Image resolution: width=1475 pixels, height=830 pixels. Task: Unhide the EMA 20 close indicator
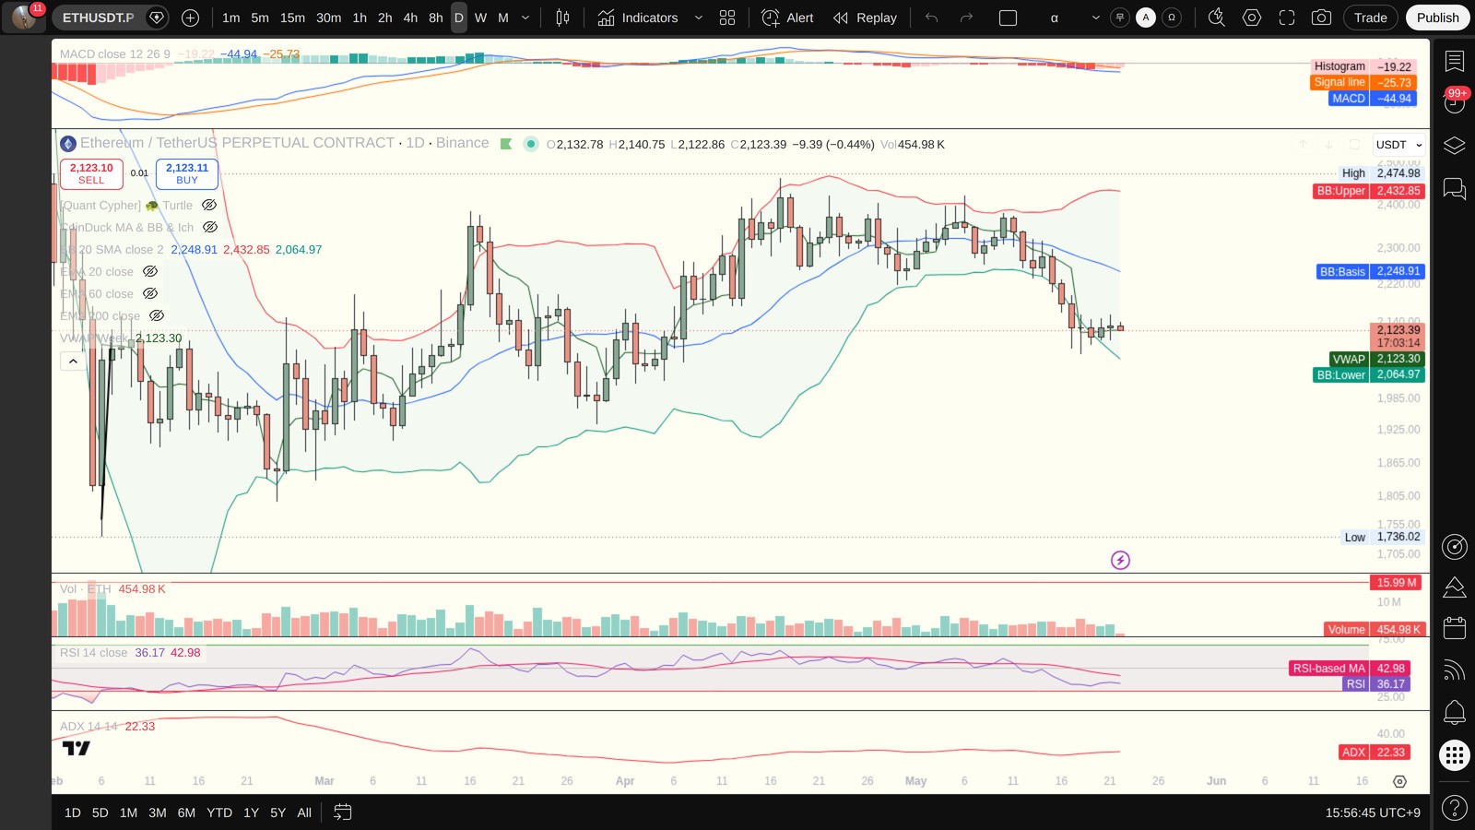(150, 272)
